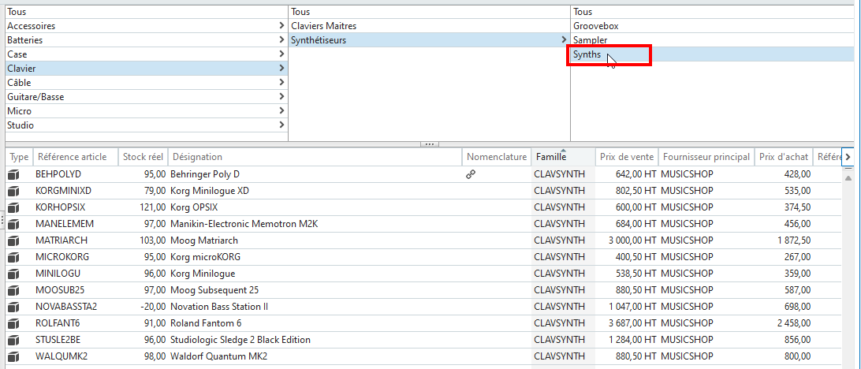Expand the Guitare/Basse family
861x369 pixels.
tap(281, 97)
